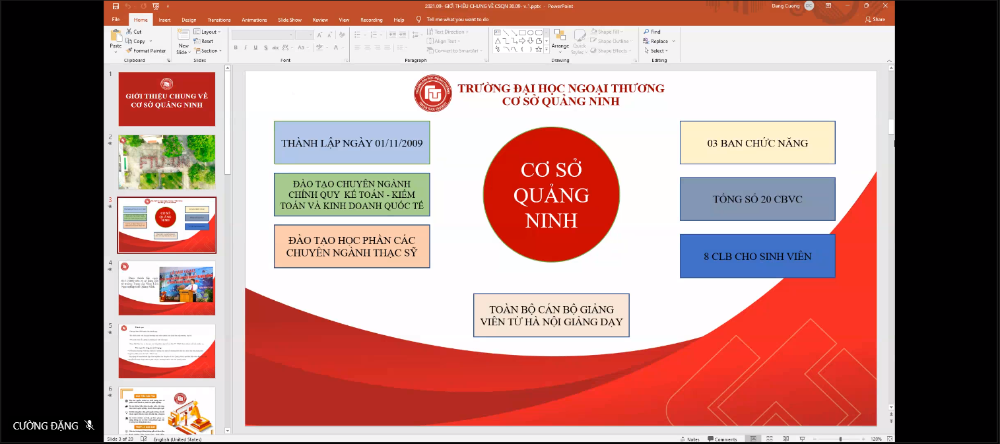Switch to Normal view in status bar
The width and height of the screenshot is (1000, 444).
752,439
